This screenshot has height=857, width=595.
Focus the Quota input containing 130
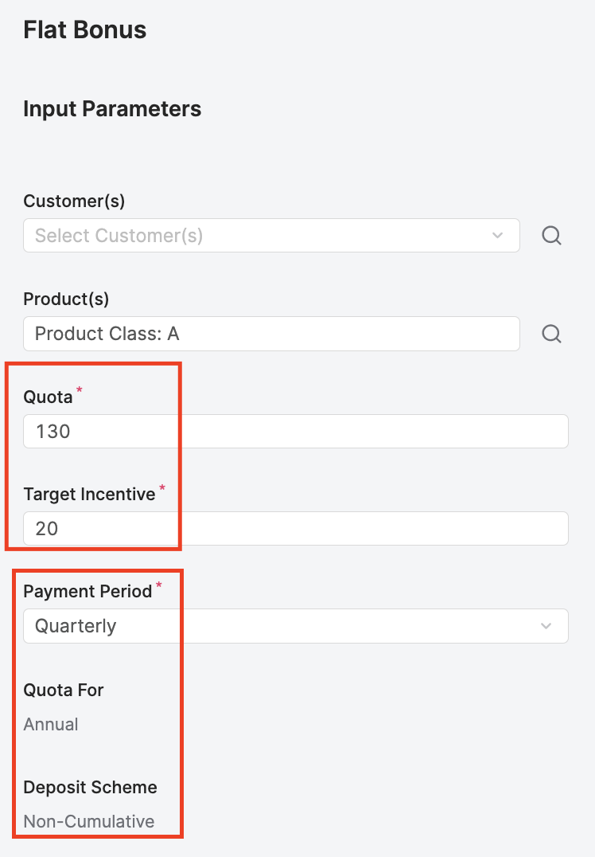[x=295, y=432]
